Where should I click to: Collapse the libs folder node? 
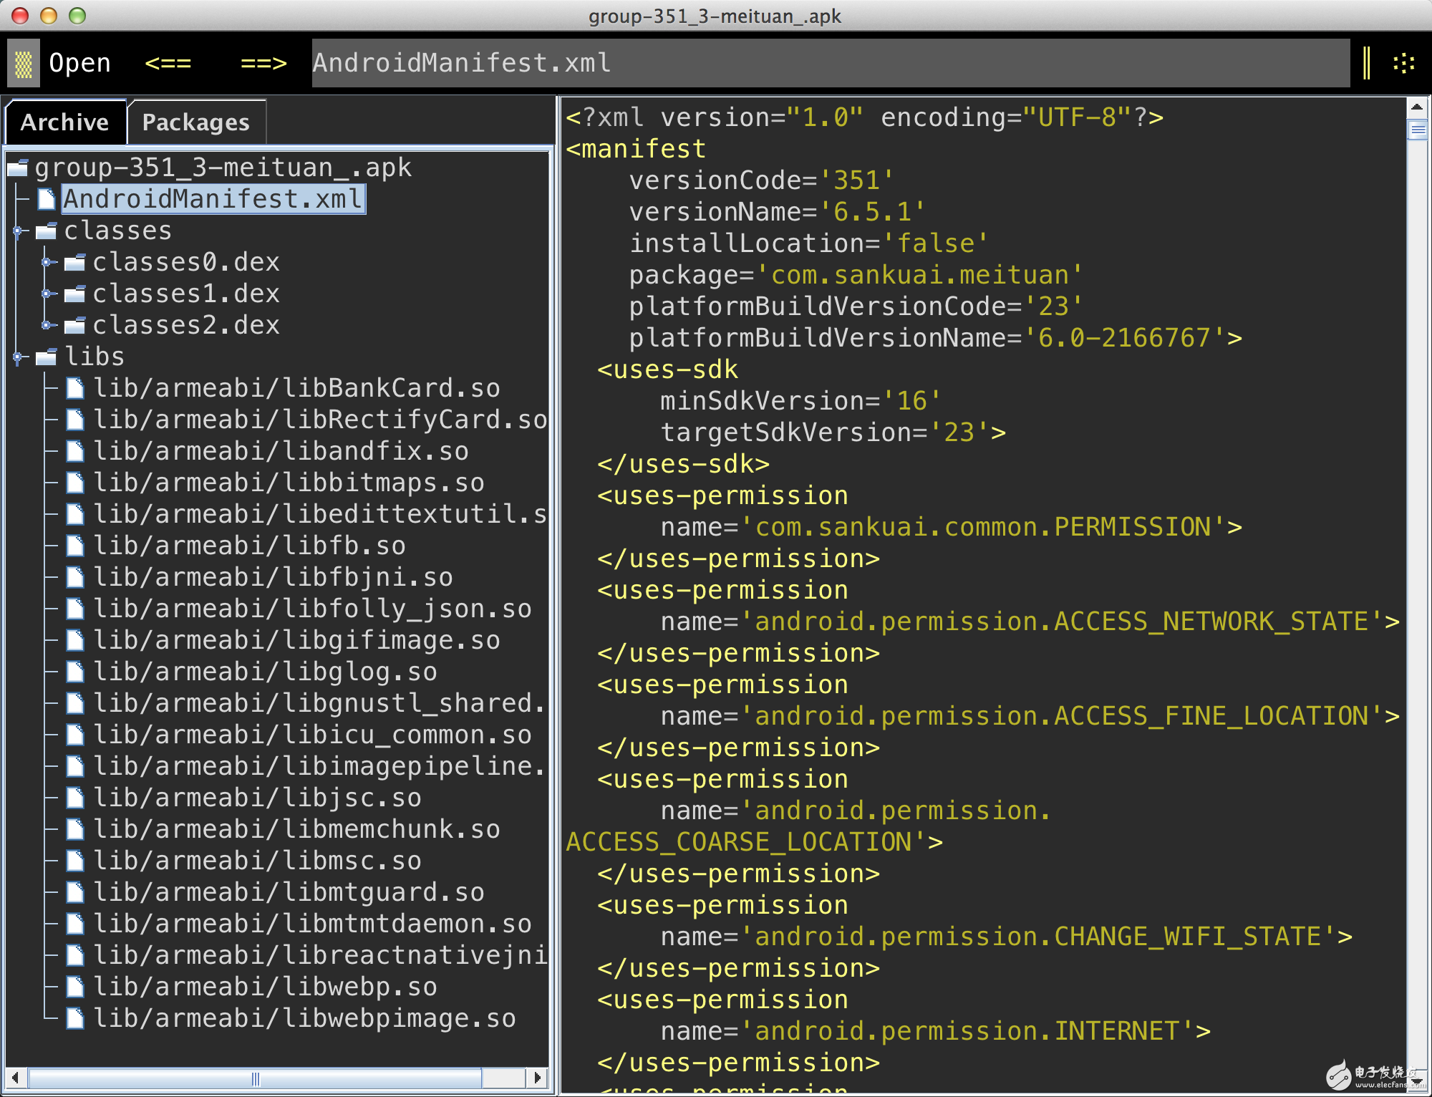click(x=18, y=357)
